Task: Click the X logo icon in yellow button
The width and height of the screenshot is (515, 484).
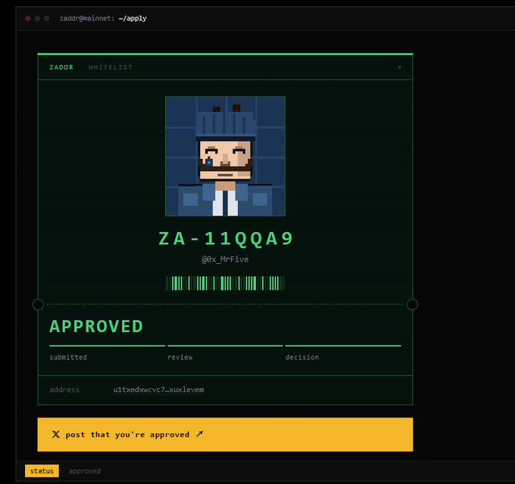Action: coord(56,435)
